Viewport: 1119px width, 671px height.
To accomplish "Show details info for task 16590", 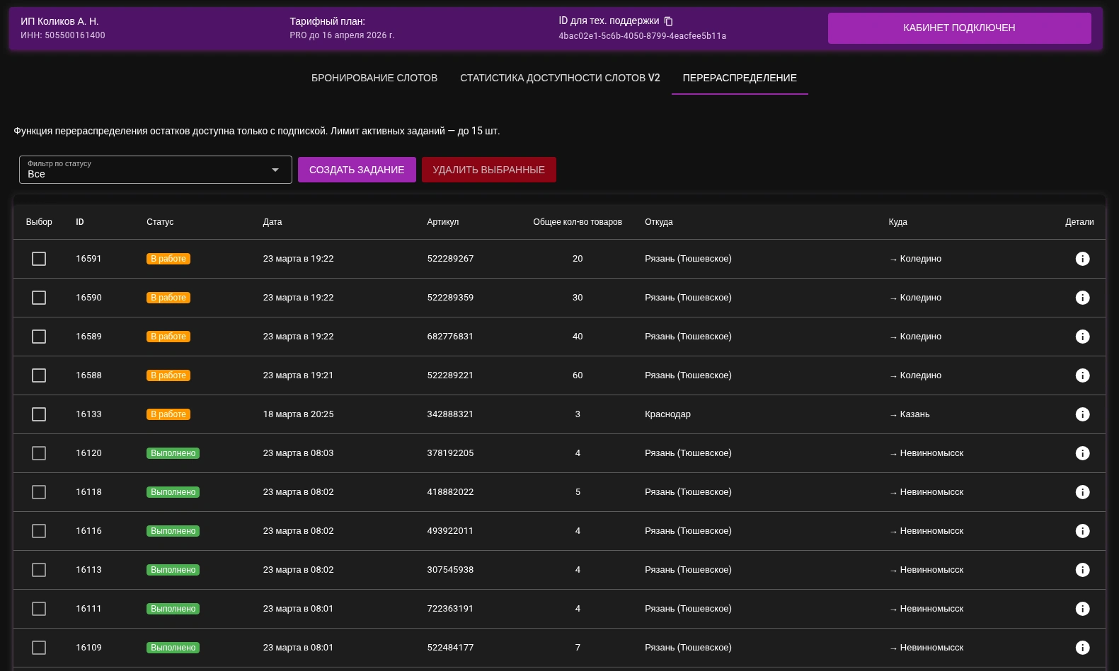I will click(x=1082, y=298).
